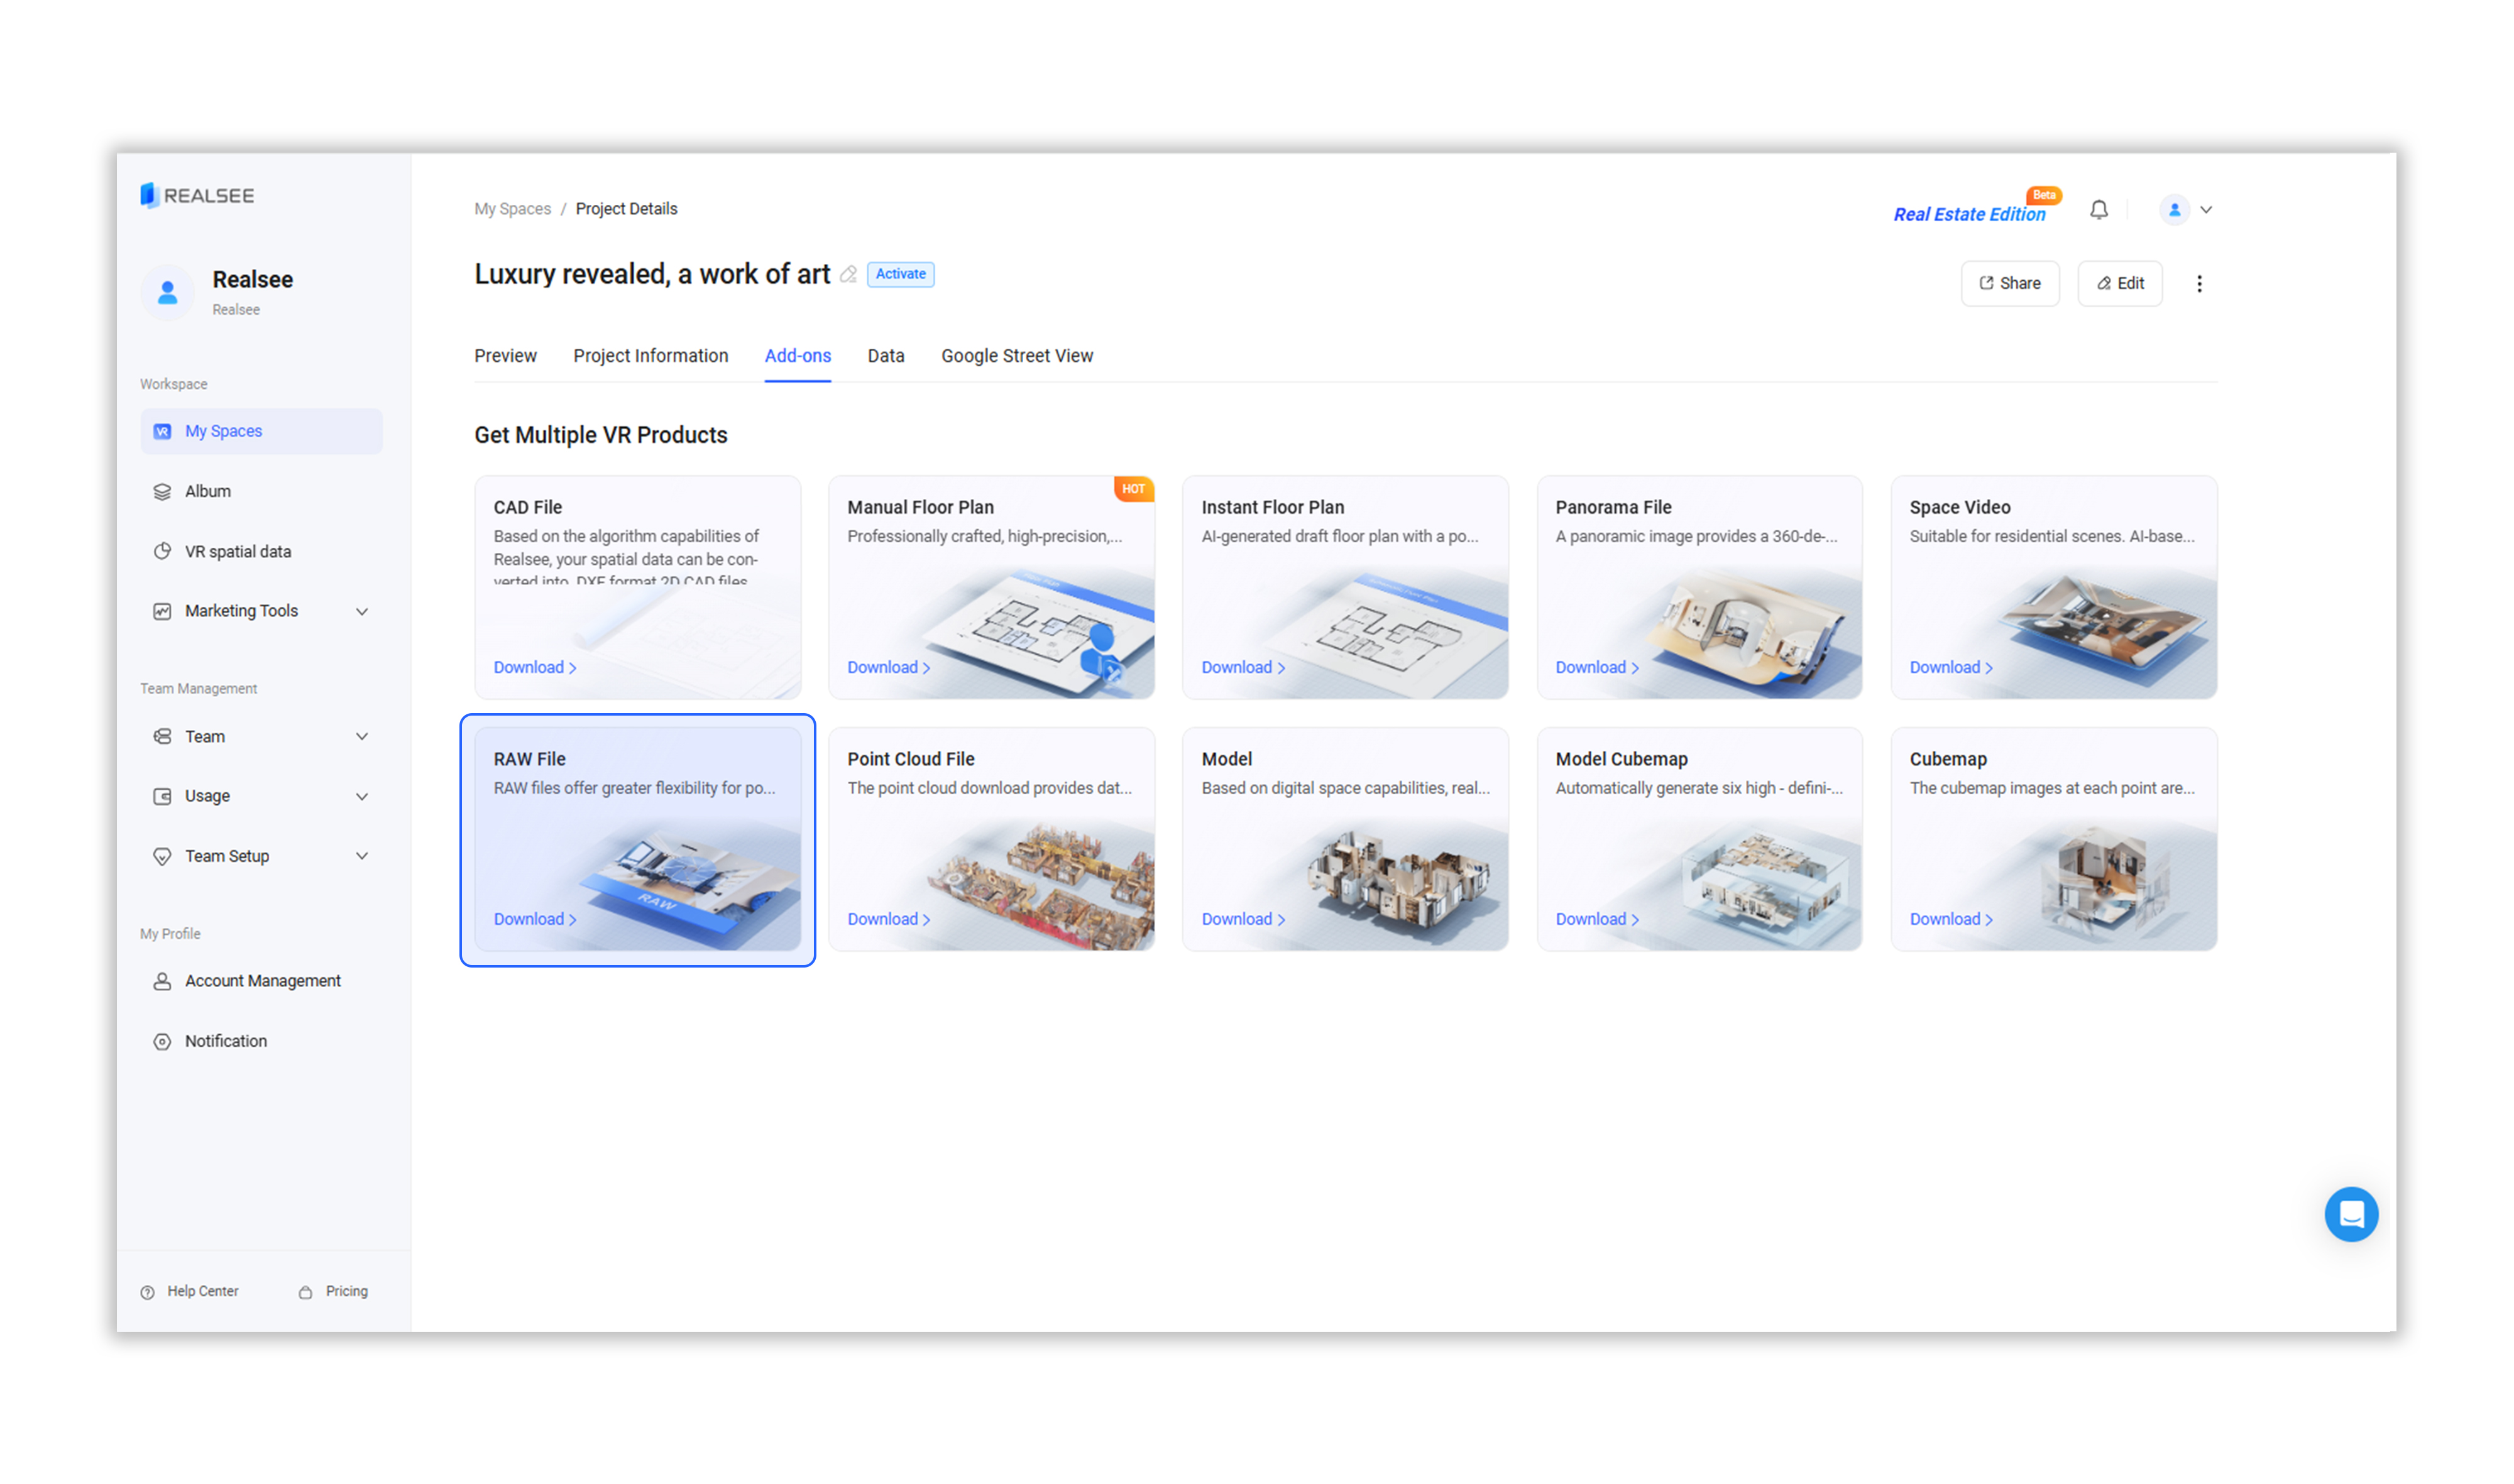The width and height of the screenshot is (2514, 1484).
Task: Select the Space Video product card
Action: coord(2053,586)
